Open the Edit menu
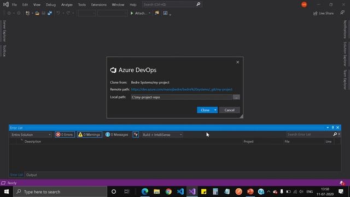Image resolution: width=350 pixels, height=197 pixels. tap(25, 4)
